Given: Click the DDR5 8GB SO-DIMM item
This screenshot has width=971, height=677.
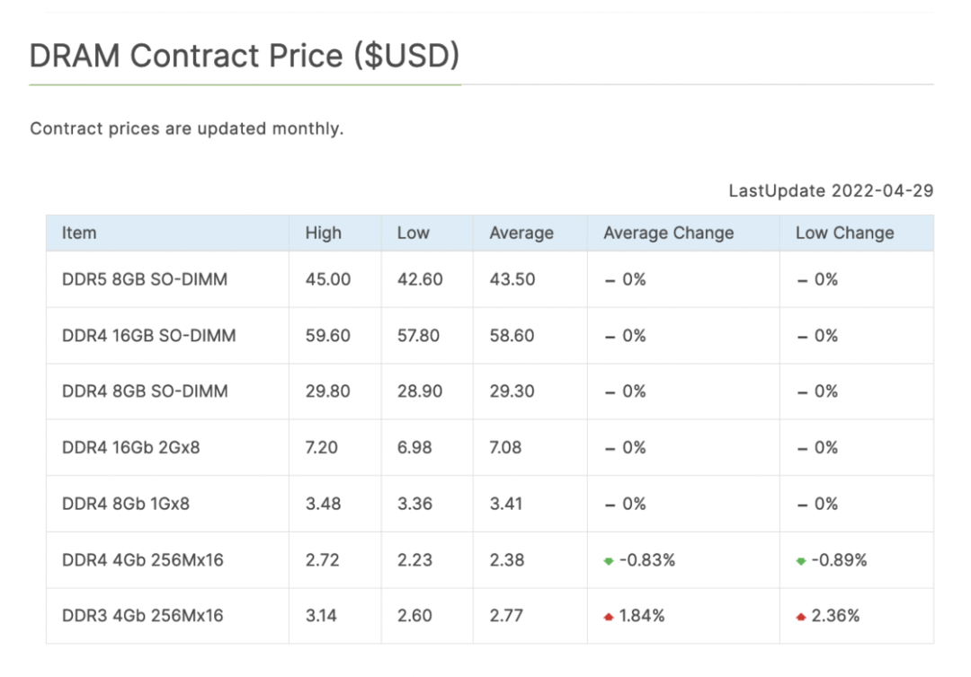Looking at the screenshot, I should point(145,279).
